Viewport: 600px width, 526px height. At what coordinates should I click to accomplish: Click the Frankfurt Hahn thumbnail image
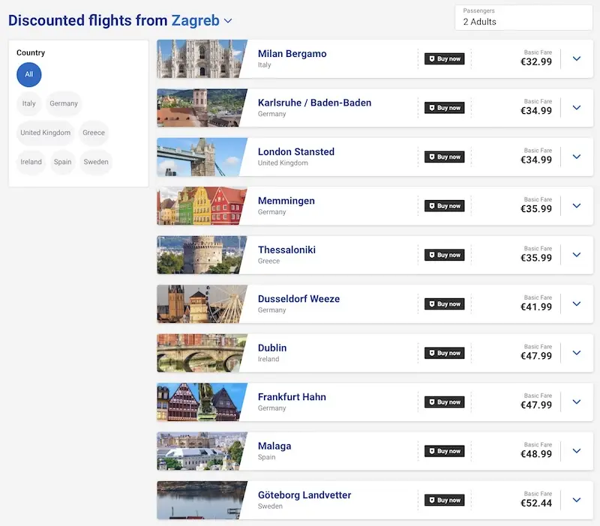point(202,402)
